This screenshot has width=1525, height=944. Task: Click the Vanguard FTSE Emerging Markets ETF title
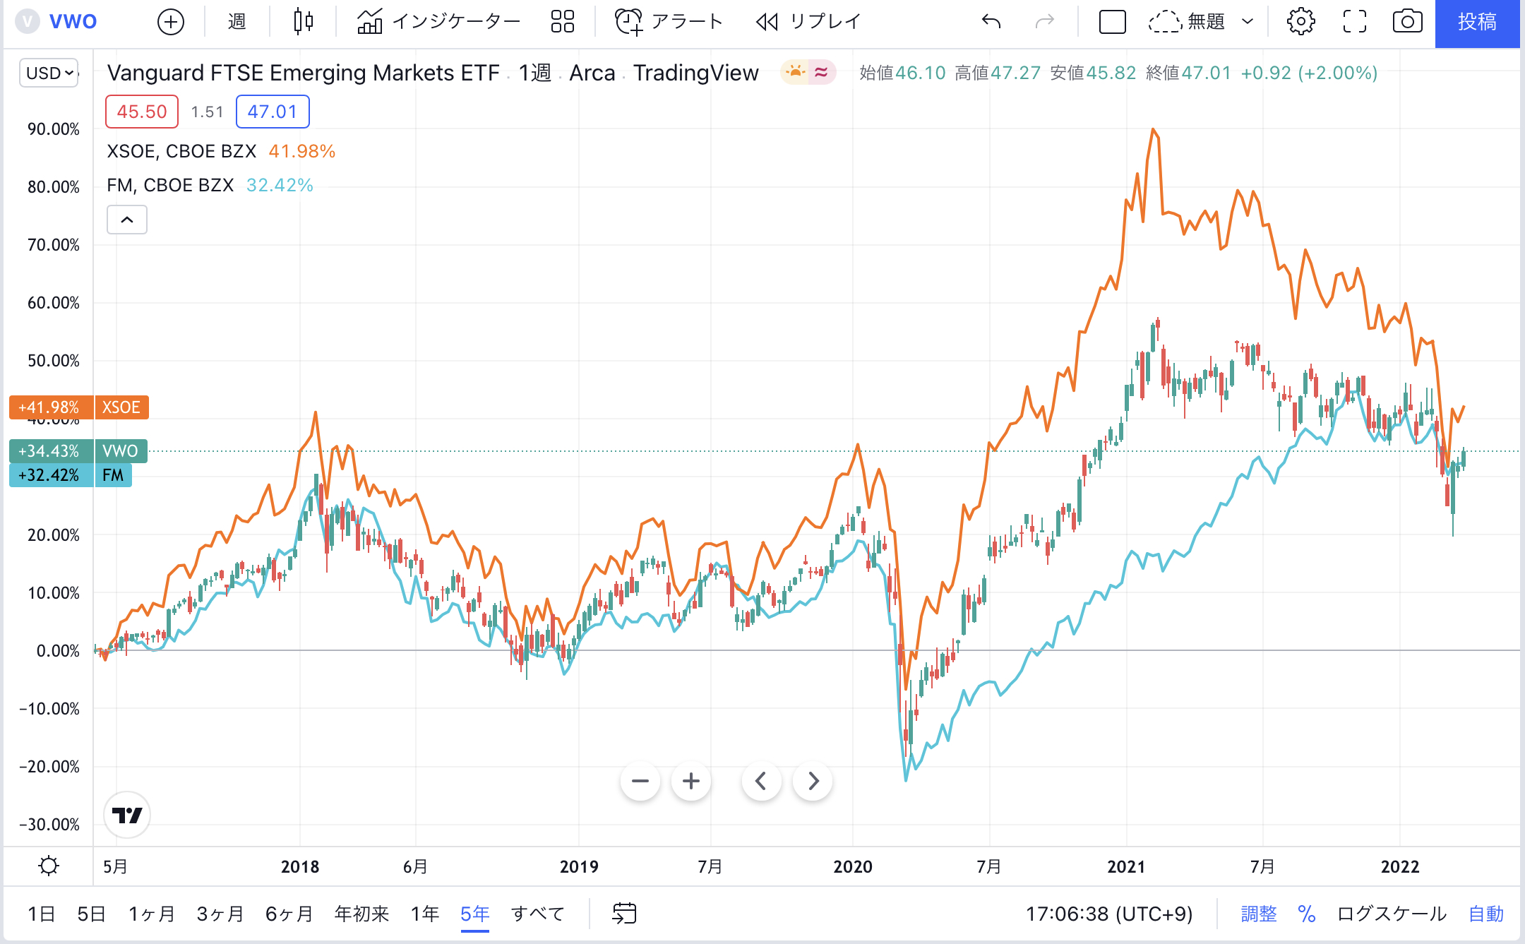tap(304, 73)
